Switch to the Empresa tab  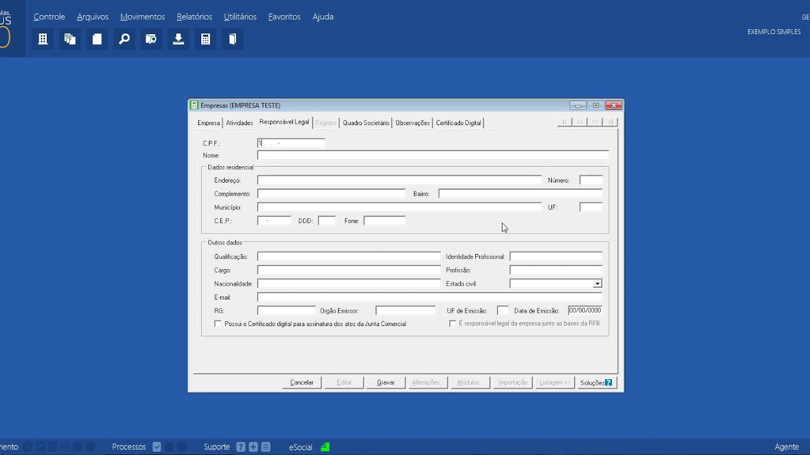(209, 123)
